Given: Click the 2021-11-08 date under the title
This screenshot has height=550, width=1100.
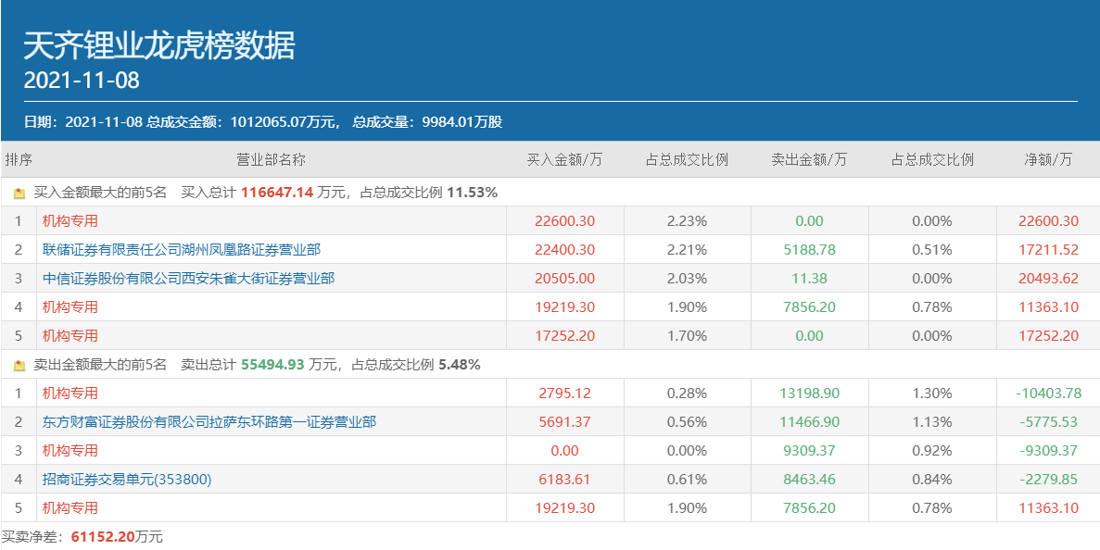Looking at the screenshot, I should point(82,81).
